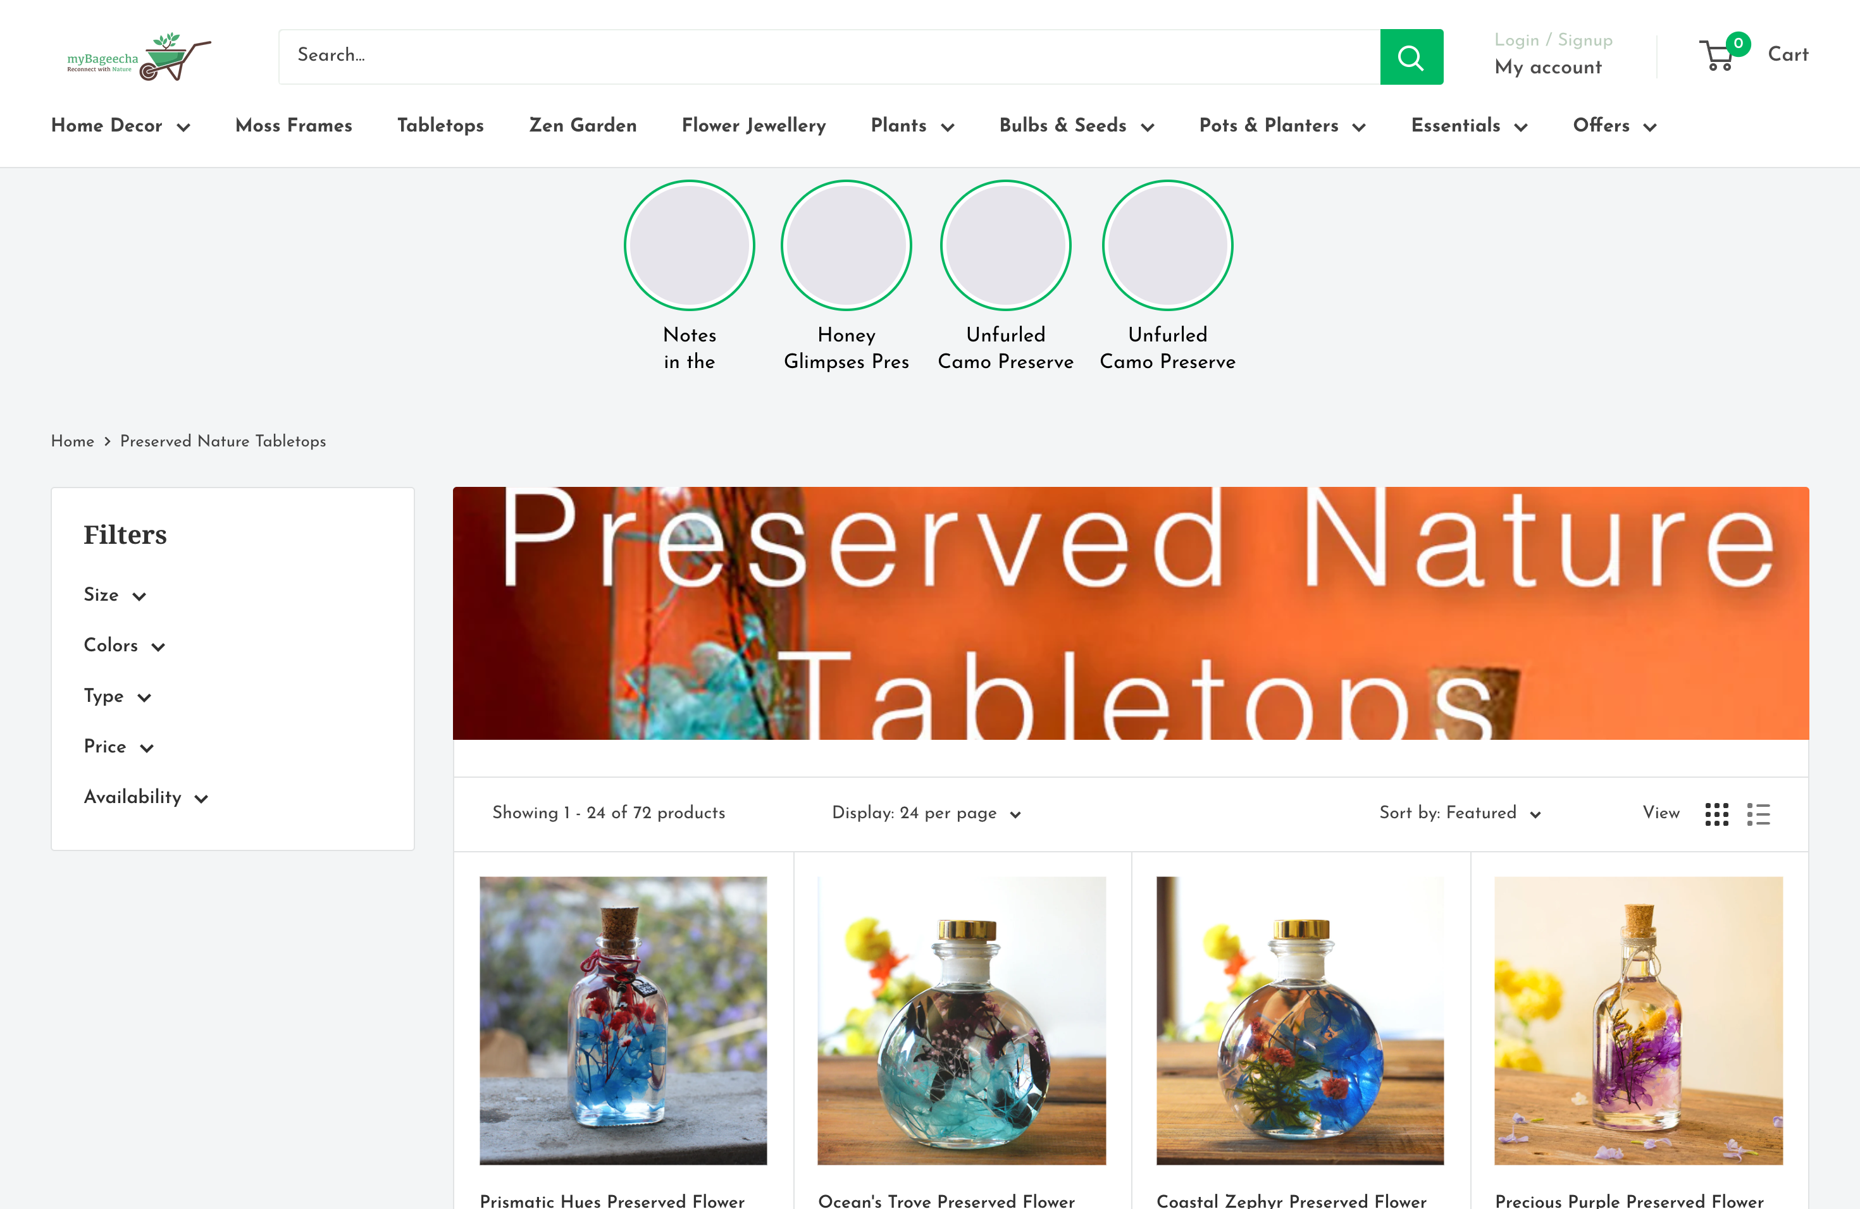The width and height of the screenshot is (1860, 1209).
Task: Open the Pots & Planters menu
Action: (x=1282, y=126)
